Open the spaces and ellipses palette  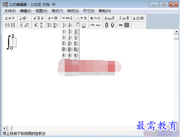(x=24, y=18)
